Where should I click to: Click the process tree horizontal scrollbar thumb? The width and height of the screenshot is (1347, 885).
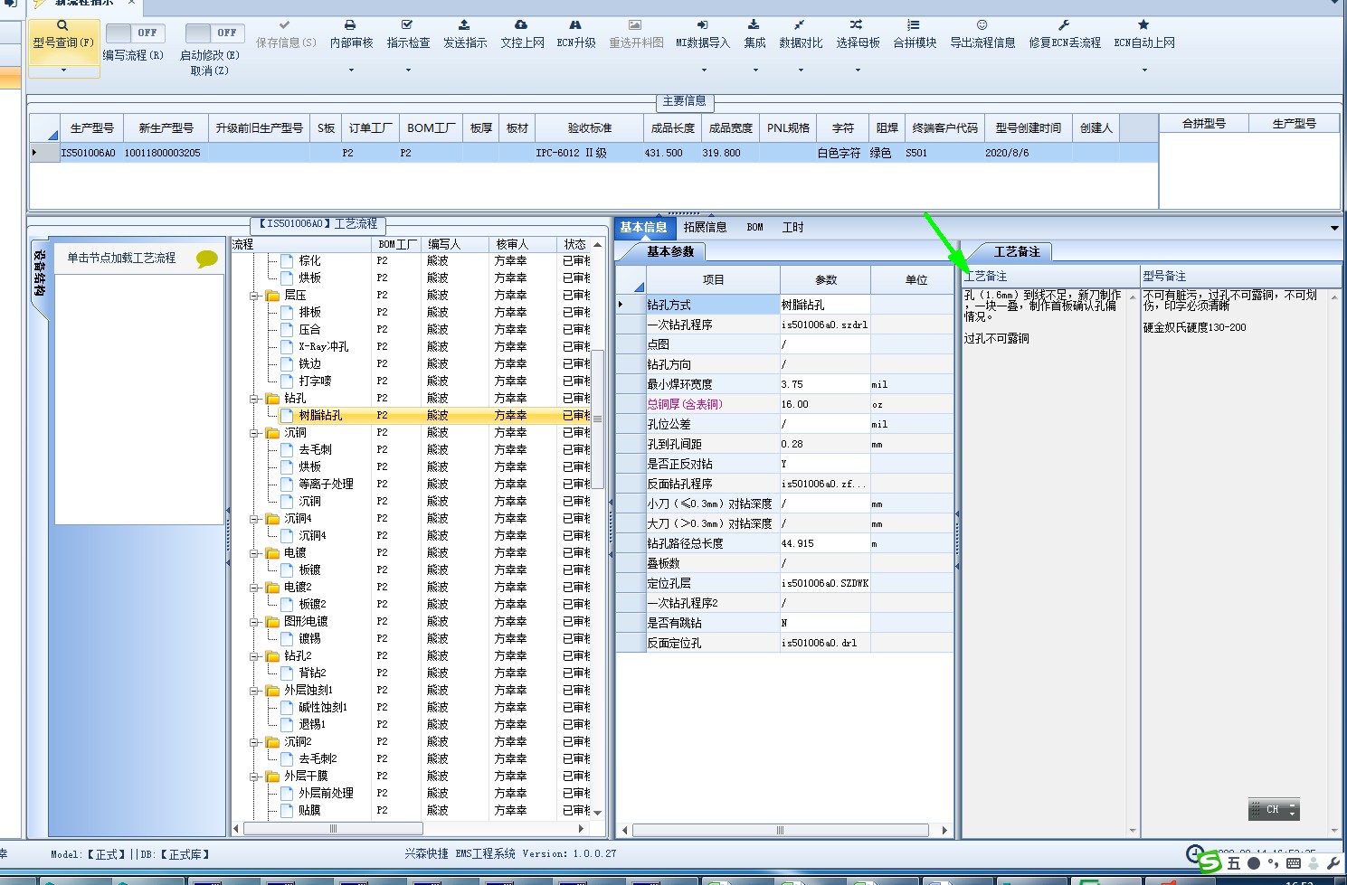(333, 829)
